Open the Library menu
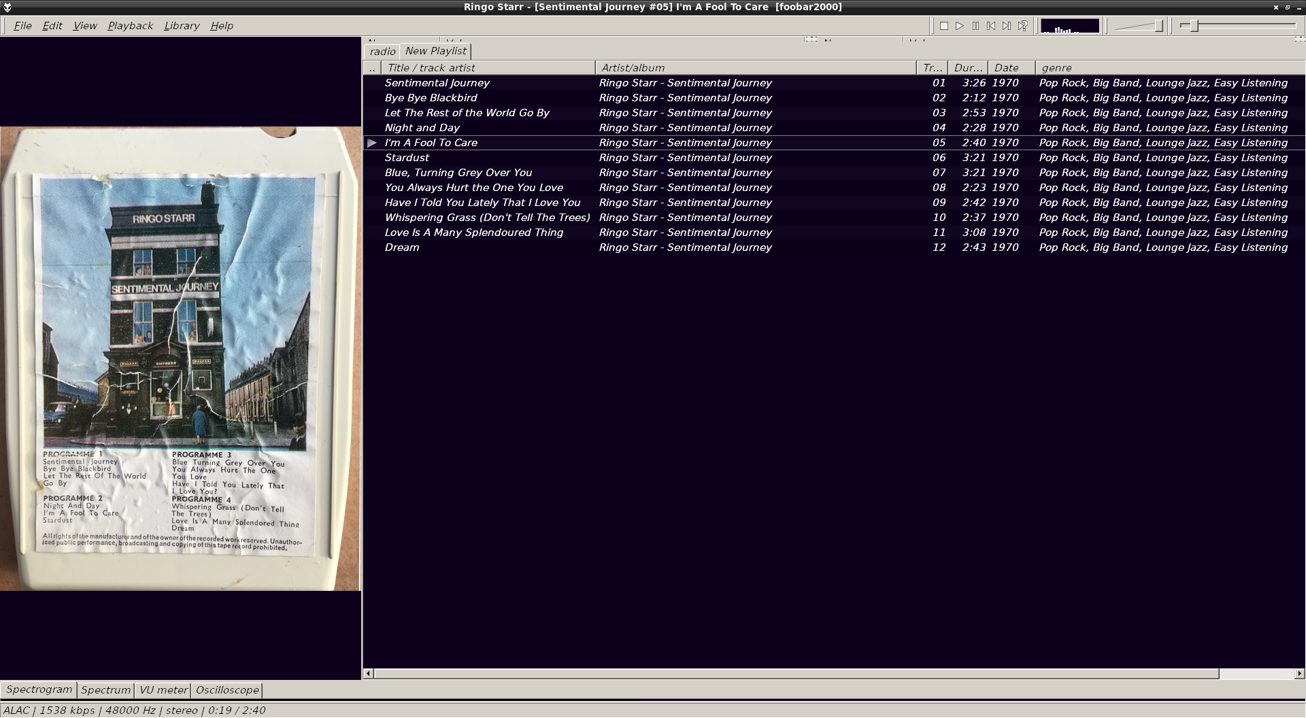Viewport: 1306px width, 718px height. point(182,26)
